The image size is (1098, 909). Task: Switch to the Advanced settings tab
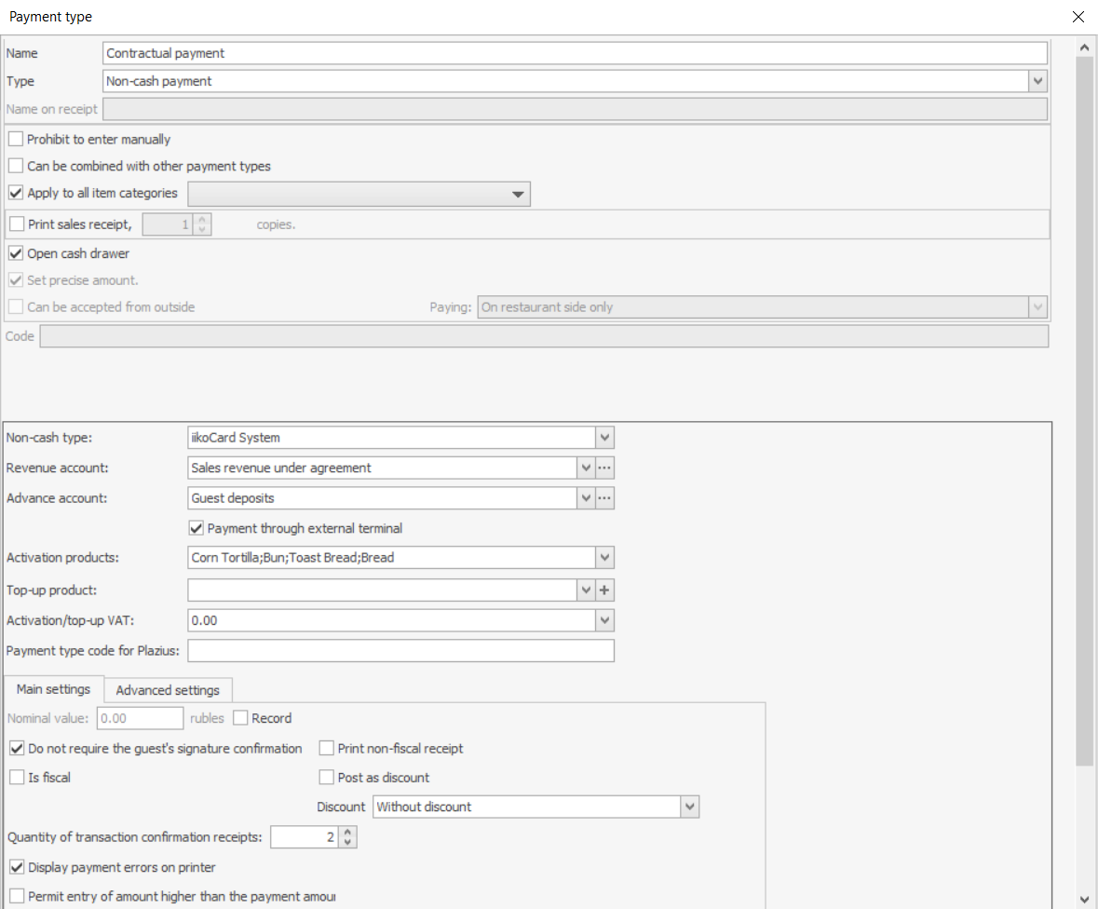[x=168, y=690]
